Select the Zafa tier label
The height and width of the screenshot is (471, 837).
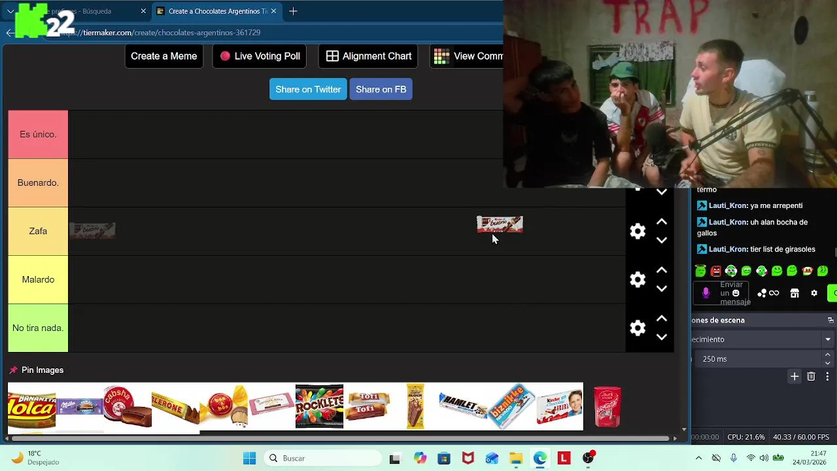pos(38,231)
